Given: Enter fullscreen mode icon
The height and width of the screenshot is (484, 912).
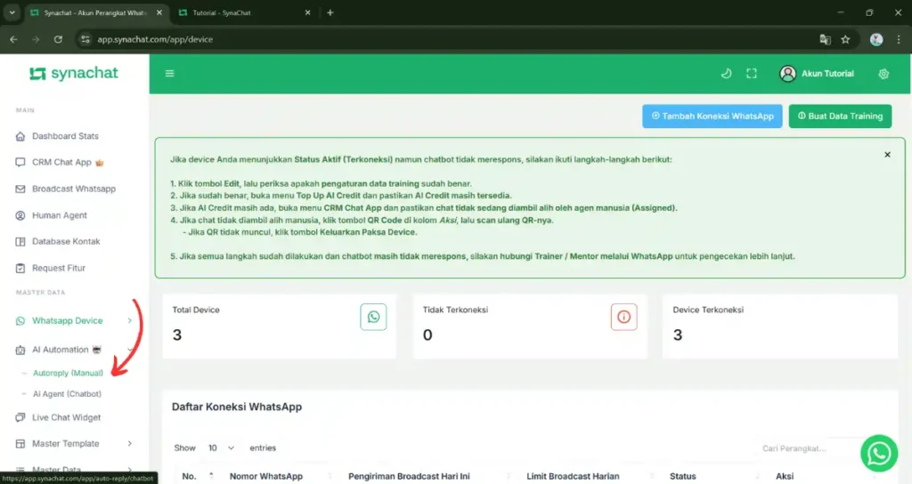Looking at the screenshot, I should coord(752,73).
